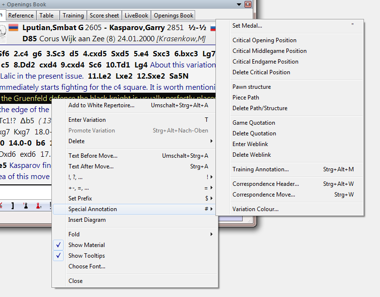Choose Text Before Move
Image resolution: width=380 pixels, height=297 pixels.
135,156
